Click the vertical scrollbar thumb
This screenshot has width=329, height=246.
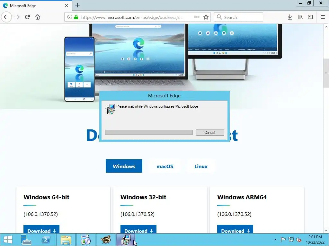[326, 73]
